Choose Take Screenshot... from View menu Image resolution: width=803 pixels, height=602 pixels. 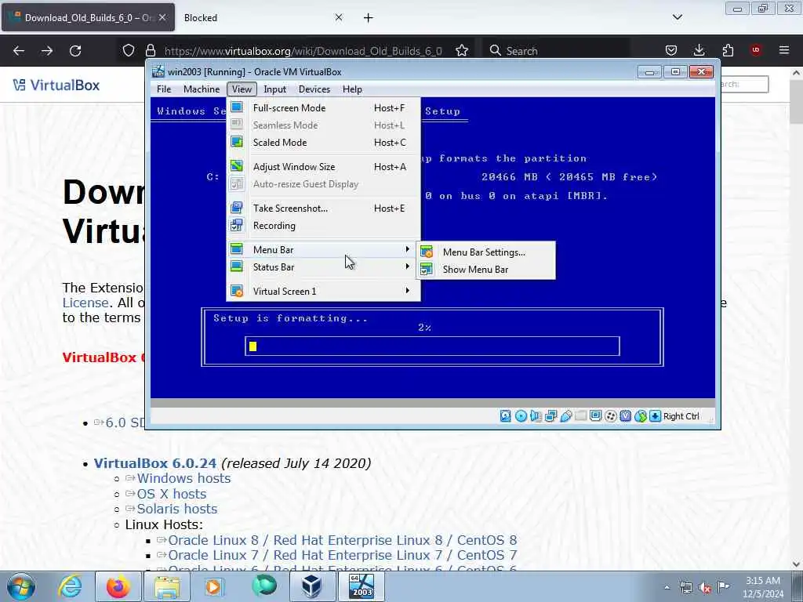point(323,208)
